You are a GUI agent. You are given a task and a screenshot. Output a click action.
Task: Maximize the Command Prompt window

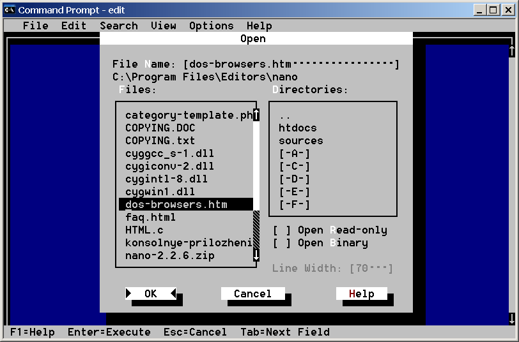493,10
